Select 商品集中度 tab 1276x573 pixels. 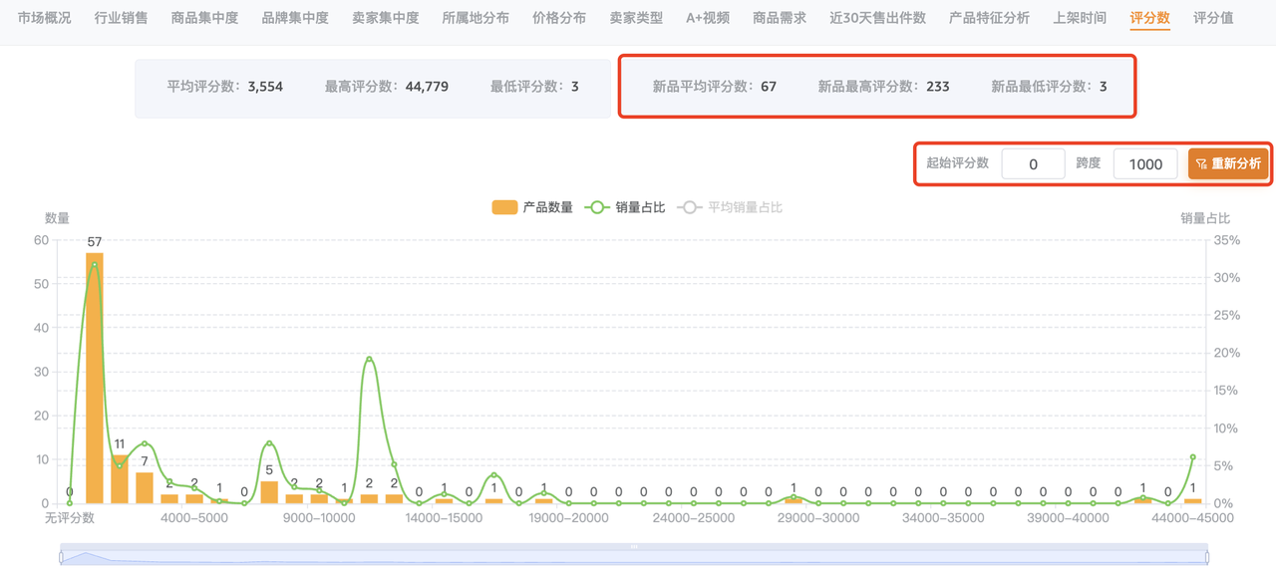[x=204, y=18]
